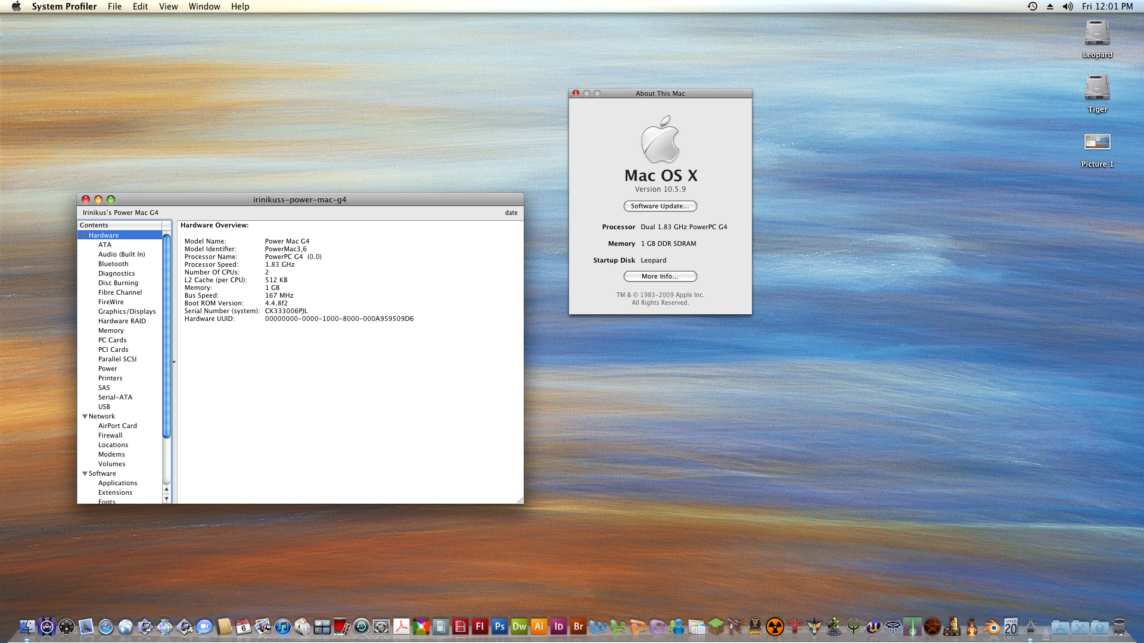This screenshot has width=1144, height=643.
Task: Select AirPort Card under Network
Action: (117, 426)
